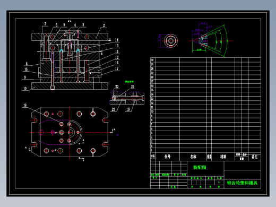Image resolution: width=276 pixels, height=207 pixels.
Task: Select callout label 8 beside the mold section
Action: pos(27,64)
